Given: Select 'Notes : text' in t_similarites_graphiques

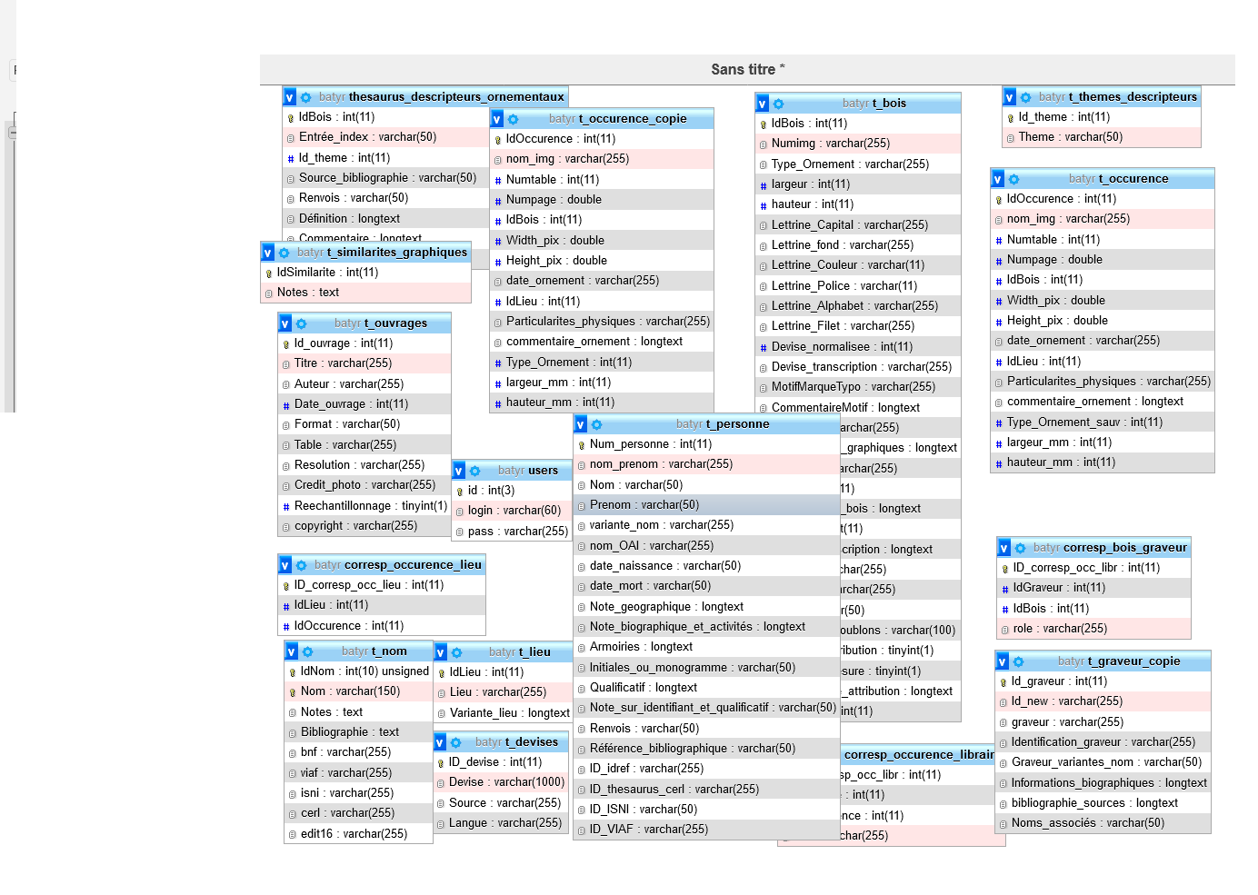Looking at the screenshot, I should click(x=366, y=293).
